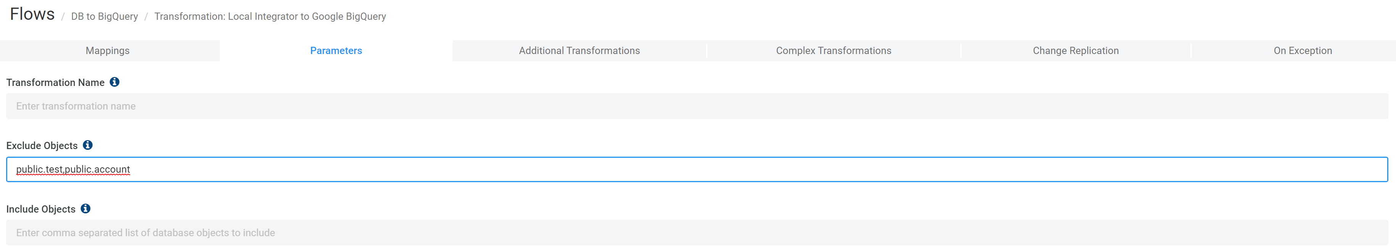Click into the Include Objects input box
The image size is (1396, 251).
[696, 233]
